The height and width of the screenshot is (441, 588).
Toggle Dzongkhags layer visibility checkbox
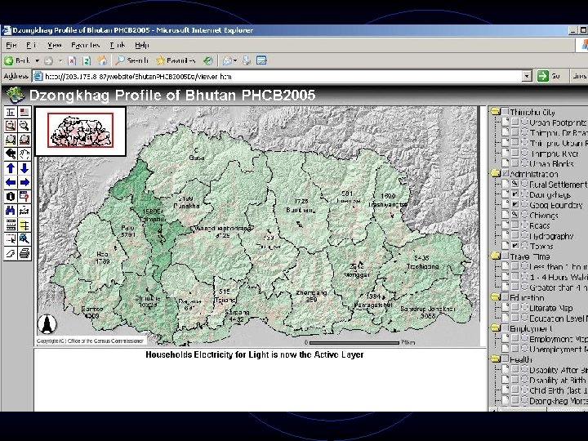tap(515, 194)
